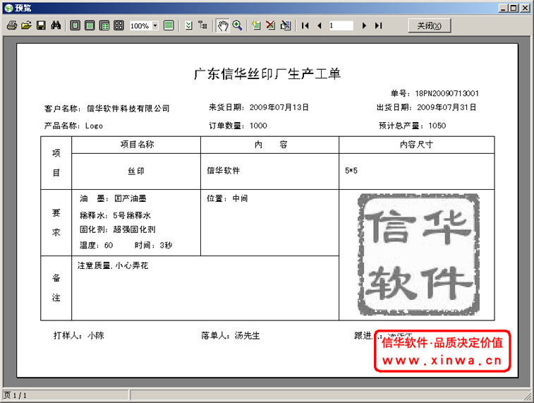Select the magnifier zoom tool
The height and width of the screenshot is (403, 534).
pos(237,25)
